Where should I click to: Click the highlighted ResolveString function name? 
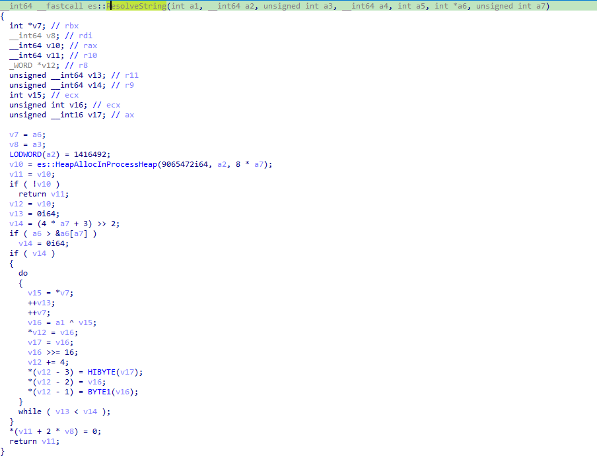[136, 6]
